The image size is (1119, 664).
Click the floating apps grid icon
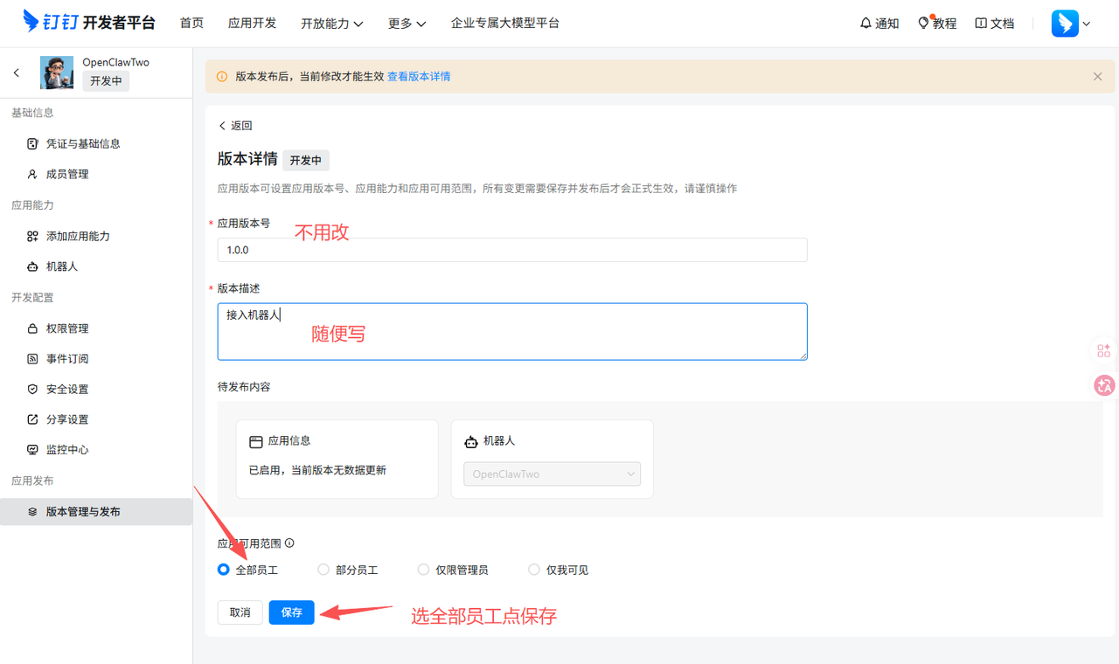click(x=1103, y=350)
